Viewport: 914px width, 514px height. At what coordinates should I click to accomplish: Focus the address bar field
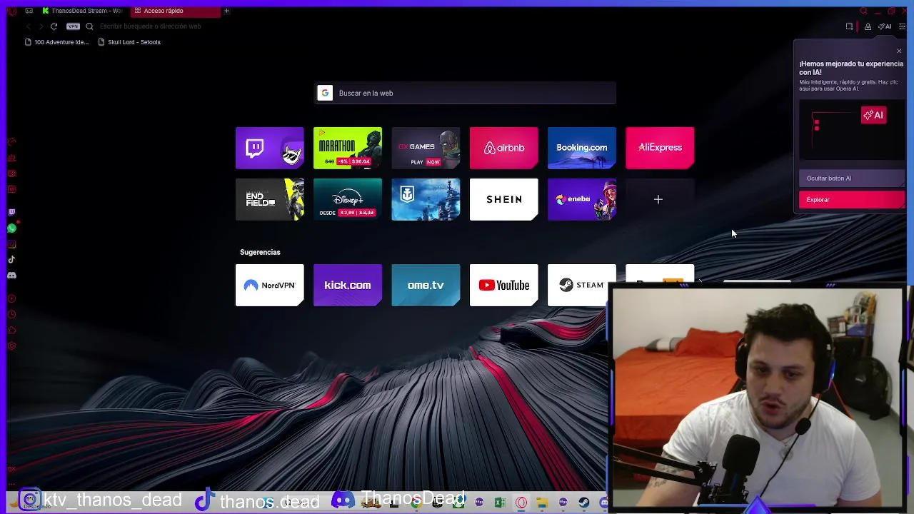tap(457, 26)
